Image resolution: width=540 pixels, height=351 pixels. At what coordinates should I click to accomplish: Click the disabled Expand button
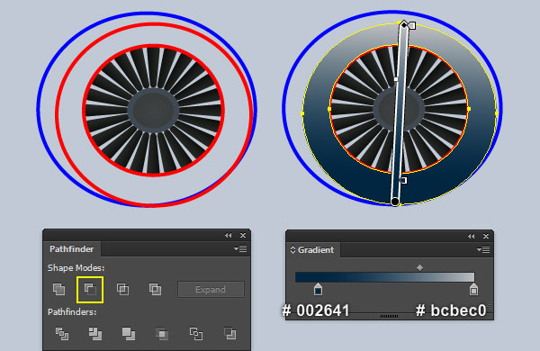(211, 289)
